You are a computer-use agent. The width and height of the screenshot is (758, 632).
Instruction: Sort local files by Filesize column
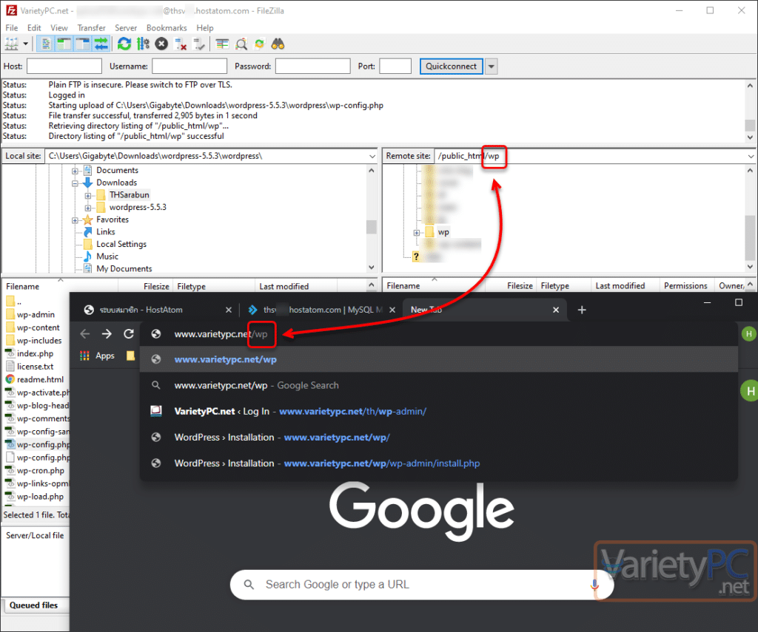coord(156,286)
